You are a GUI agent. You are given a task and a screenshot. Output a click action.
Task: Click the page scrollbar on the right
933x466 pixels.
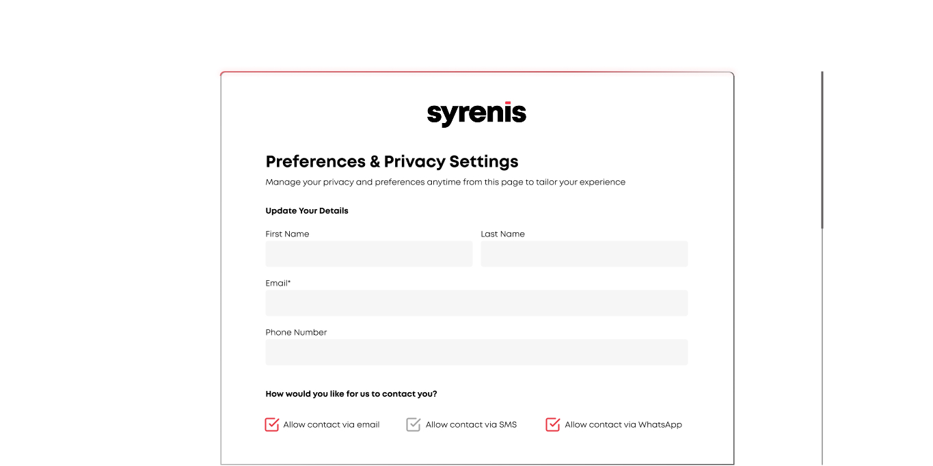(821, 147)
